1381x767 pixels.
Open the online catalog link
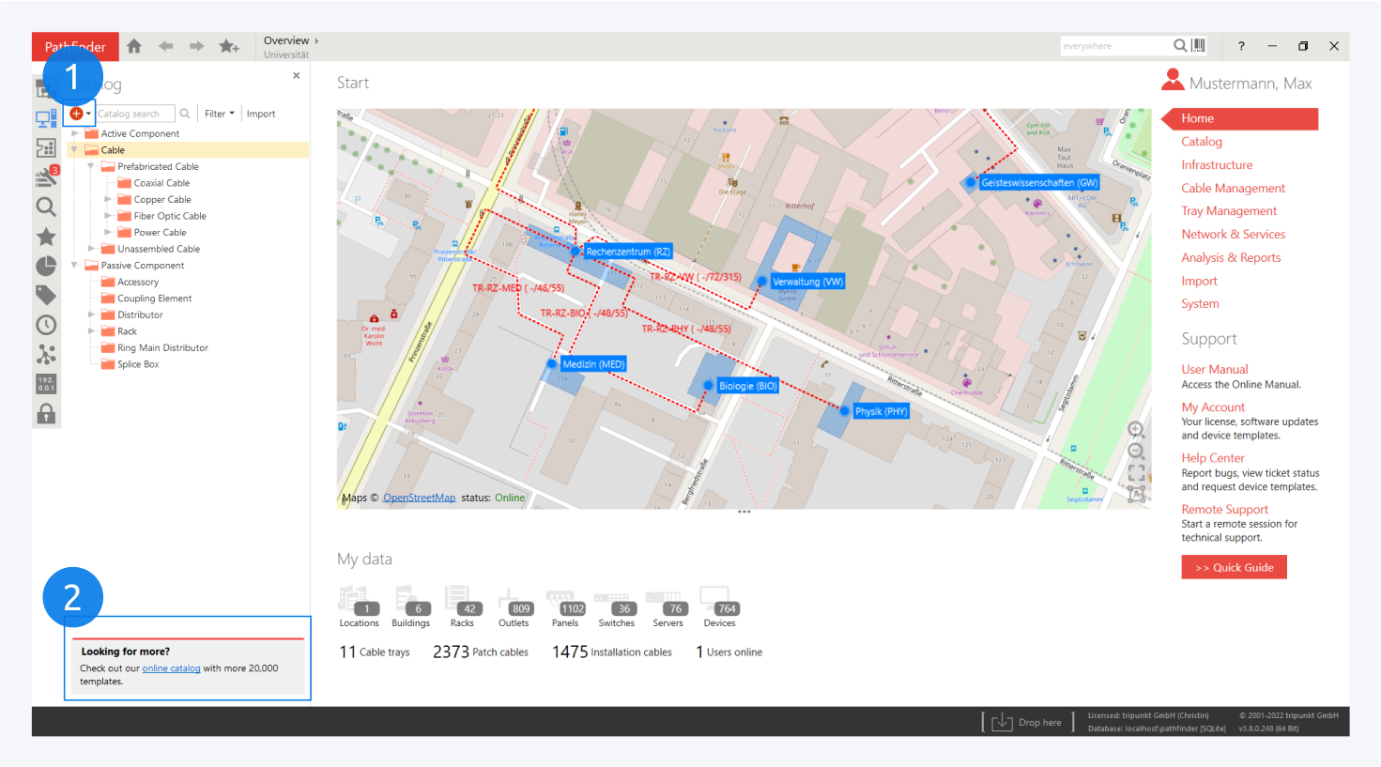pyautogui.click(x=171, y=668)
